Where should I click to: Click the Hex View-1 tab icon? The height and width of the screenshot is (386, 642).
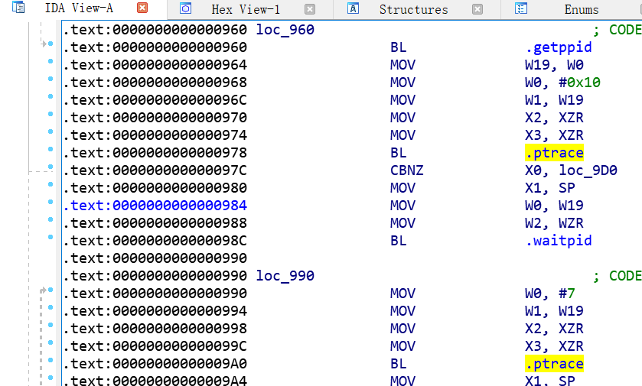tap(185, 8)
